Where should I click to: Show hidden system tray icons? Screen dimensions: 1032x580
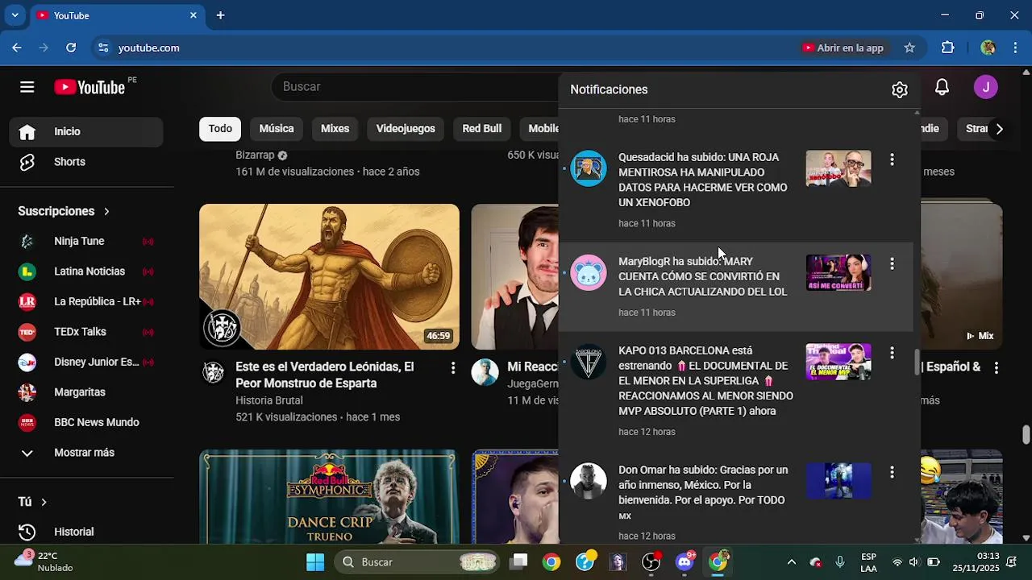coord(792,561)
